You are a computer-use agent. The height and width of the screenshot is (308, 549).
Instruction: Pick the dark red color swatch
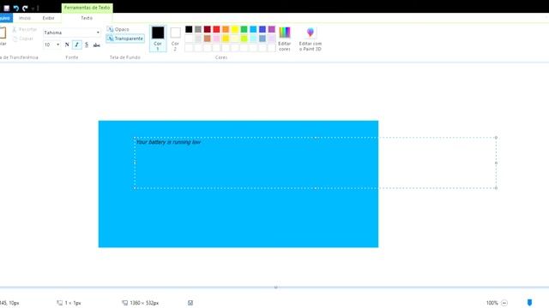208,29
